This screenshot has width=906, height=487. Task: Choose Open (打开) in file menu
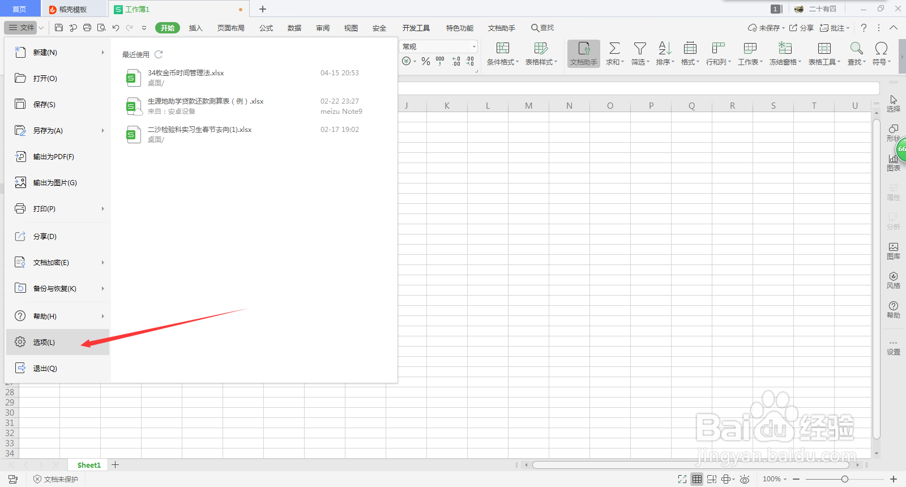57,78
